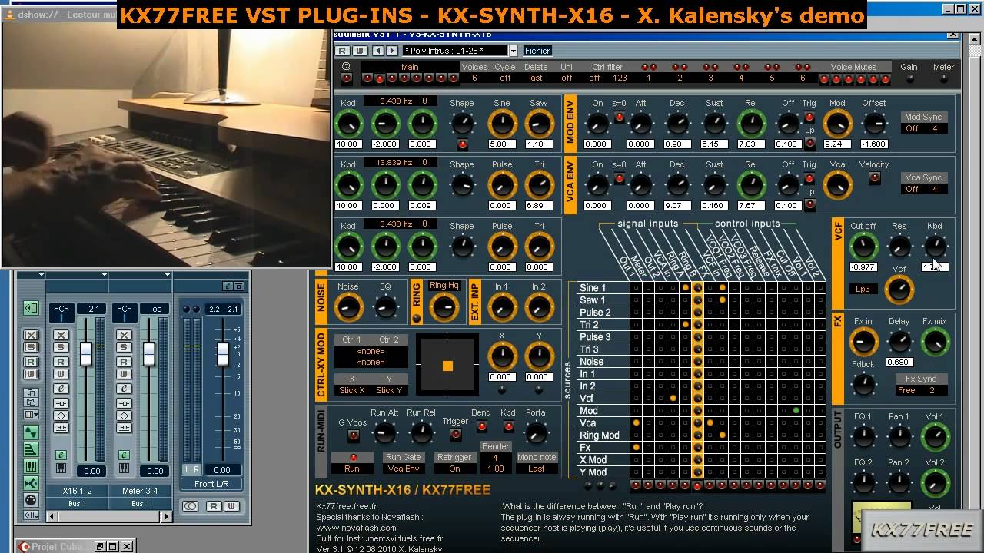Click the paste channel settings icon
This screenshot has height=553, width=984.
click(x=31, y=402)
